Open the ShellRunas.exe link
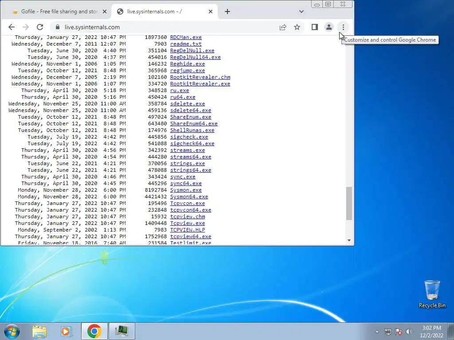Image resolution: width=454 pixels, height=340 pixels. click(x=192, y=131)
